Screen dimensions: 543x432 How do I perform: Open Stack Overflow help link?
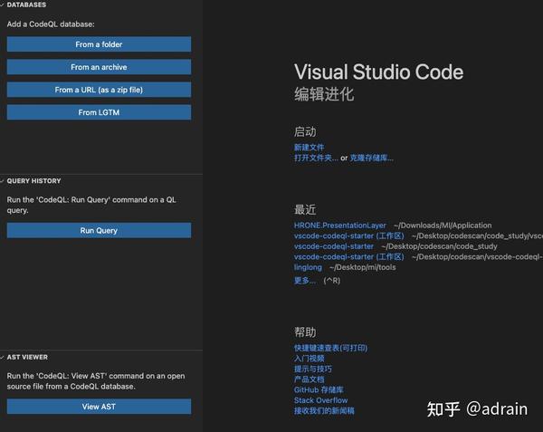(x=320, y=400)
